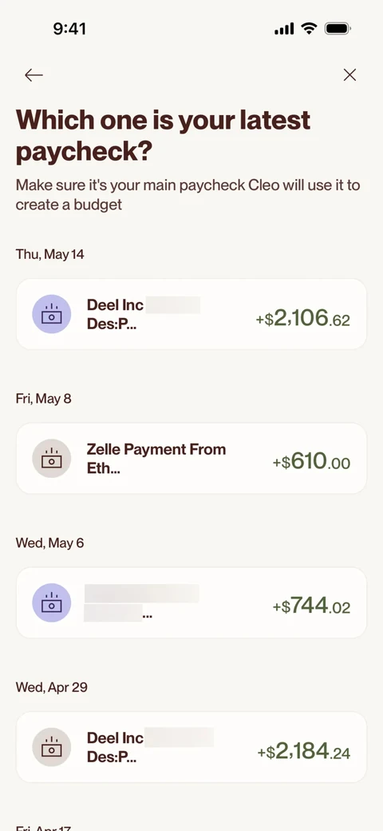
Task: Tap the Wed, May 6 date label
Action: coord(49,543)
